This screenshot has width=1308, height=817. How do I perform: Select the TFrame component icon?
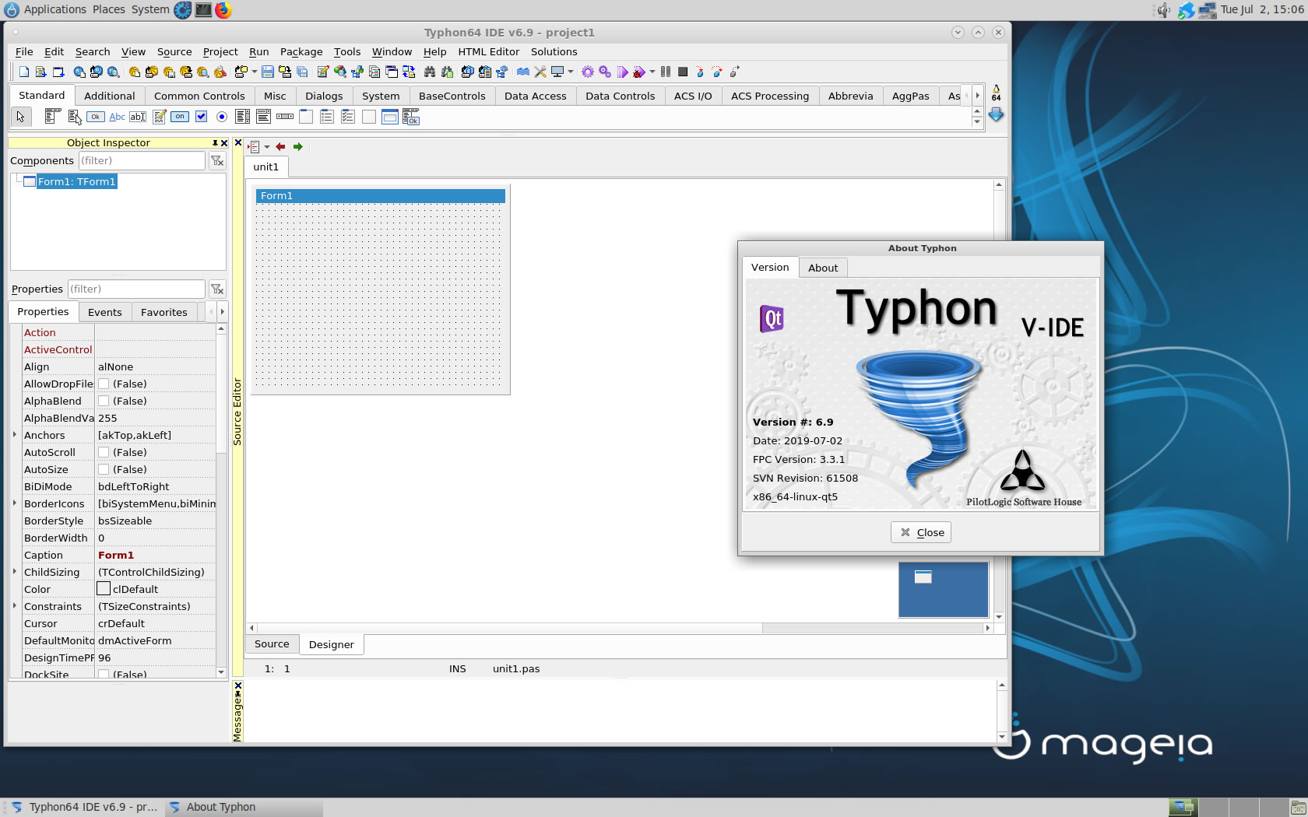click(390, 117)
